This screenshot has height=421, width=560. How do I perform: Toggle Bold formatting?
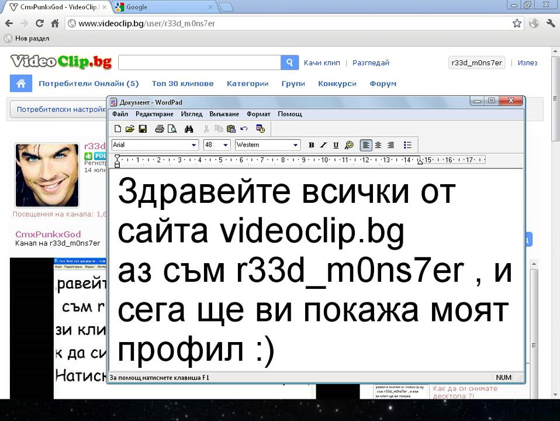[312, 145]
